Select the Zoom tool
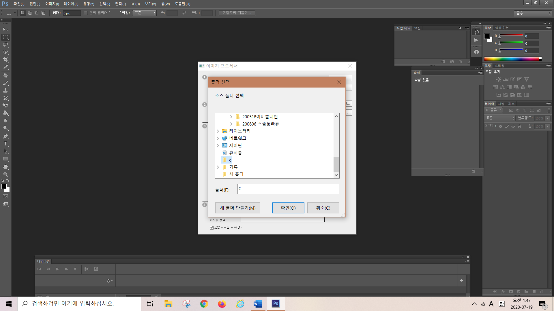554x311 pixels. (5, 175)
